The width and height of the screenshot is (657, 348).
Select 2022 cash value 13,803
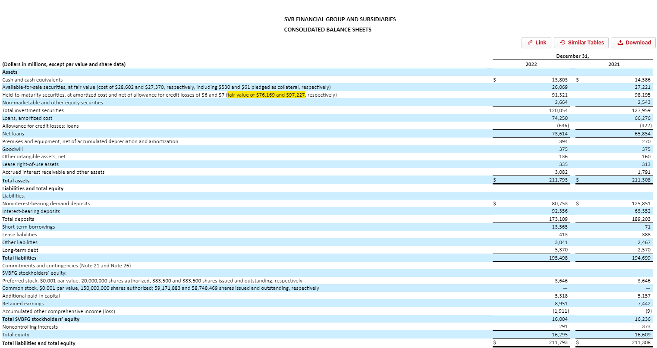click(560, 80)
